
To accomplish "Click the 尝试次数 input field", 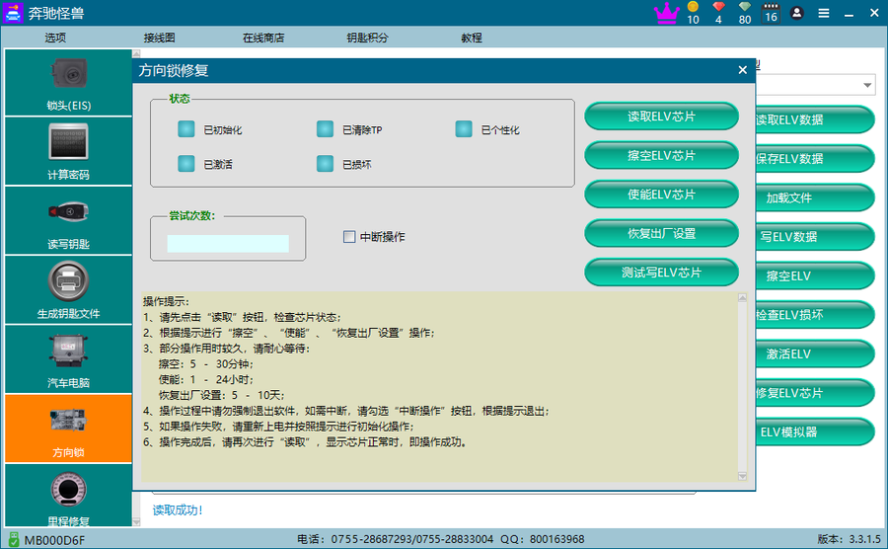I will tap(228, 243).
